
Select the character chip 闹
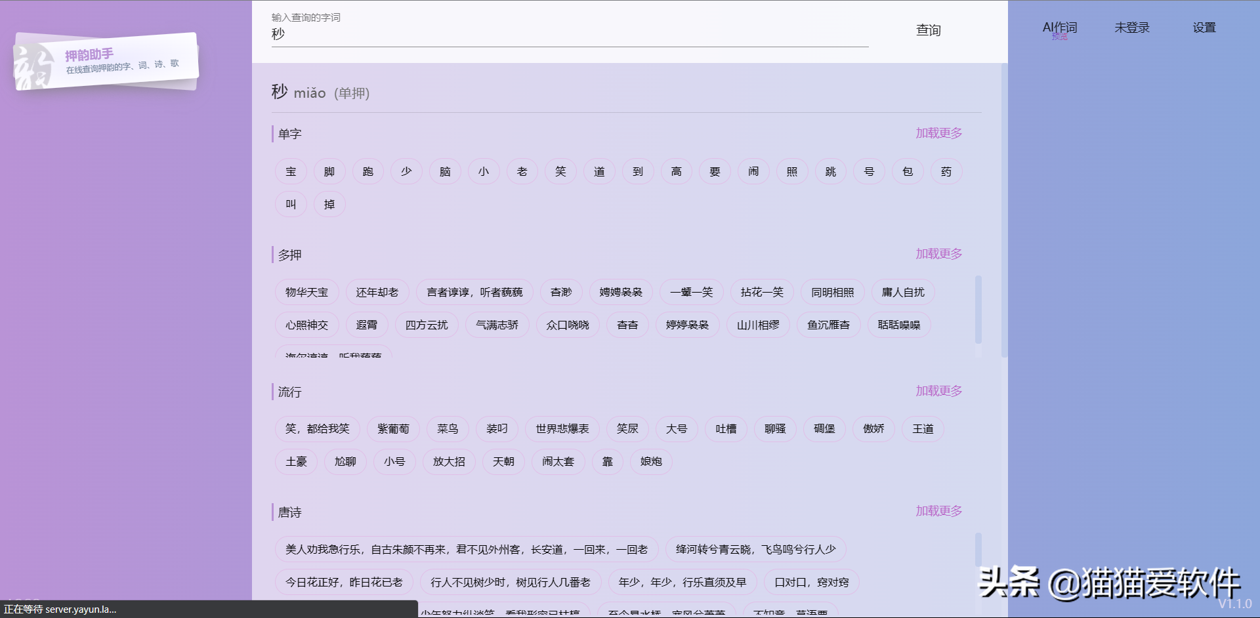click(x=753, y=172)
